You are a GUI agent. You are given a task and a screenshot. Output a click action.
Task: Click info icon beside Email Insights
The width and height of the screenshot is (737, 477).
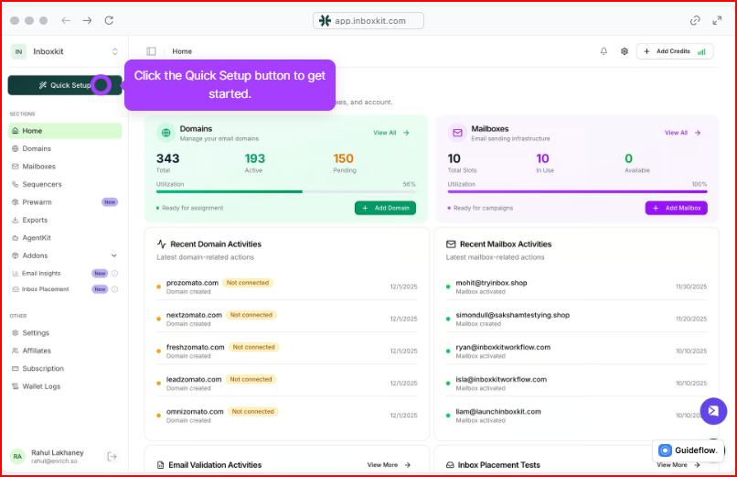(114, 274)
